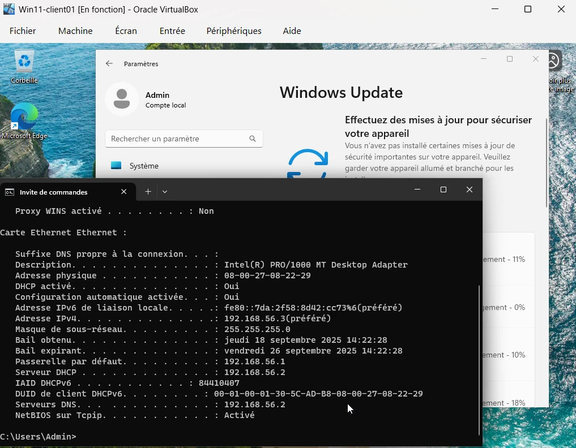Click the 0% download progress entry
The height and width of the screenshot is (448, 576).
pos(504,307)
